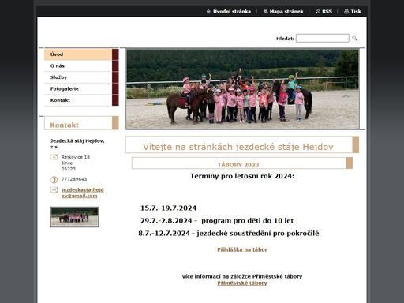Click the home icon beside Úvodní stránka

pyautogui.click(x=208, y=12)
